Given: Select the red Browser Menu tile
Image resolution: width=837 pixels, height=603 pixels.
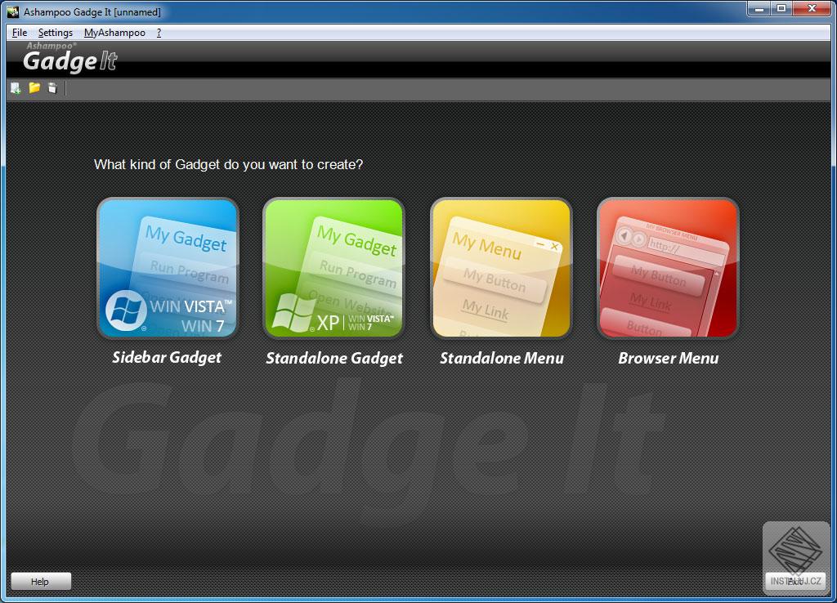Looking at the screenshot, I should [x=668, y=268].
